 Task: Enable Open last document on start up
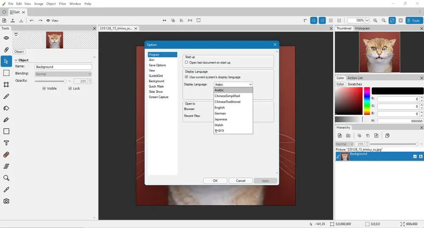[186, 62]
